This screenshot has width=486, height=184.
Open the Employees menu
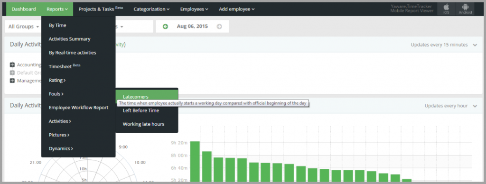194,9
